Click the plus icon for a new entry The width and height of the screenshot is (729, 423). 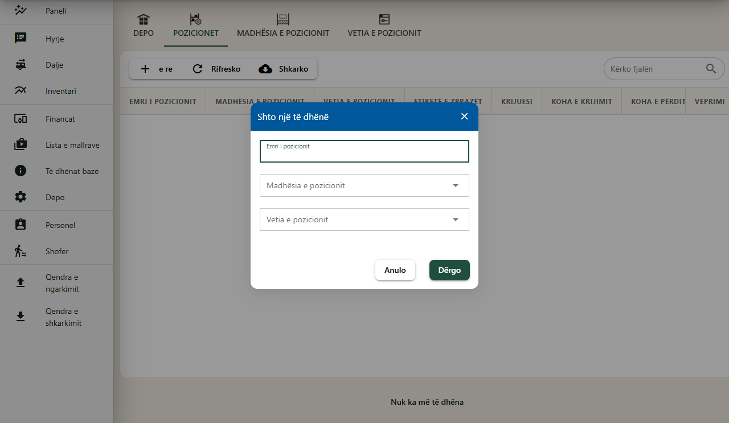(145, 69)
